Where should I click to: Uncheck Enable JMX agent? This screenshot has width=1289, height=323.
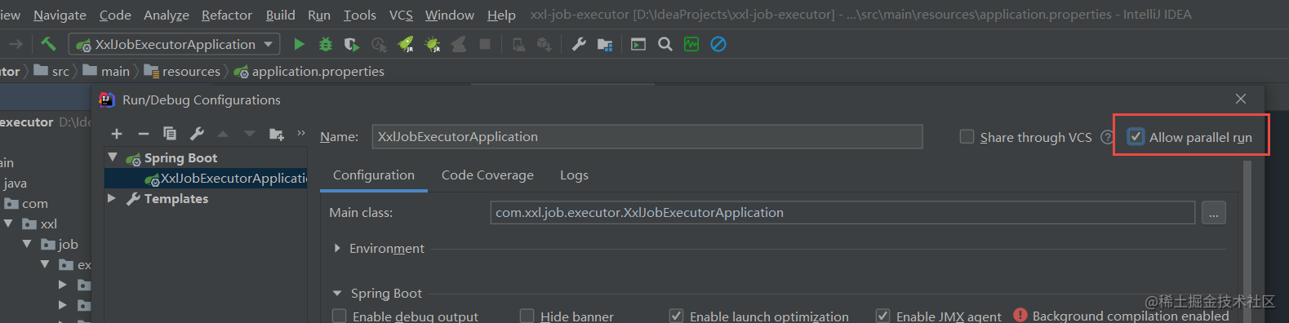882,316
